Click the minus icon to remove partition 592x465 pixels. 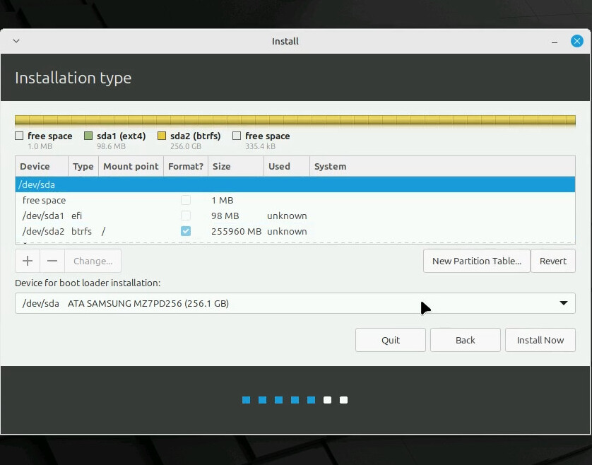pos(52,261)
